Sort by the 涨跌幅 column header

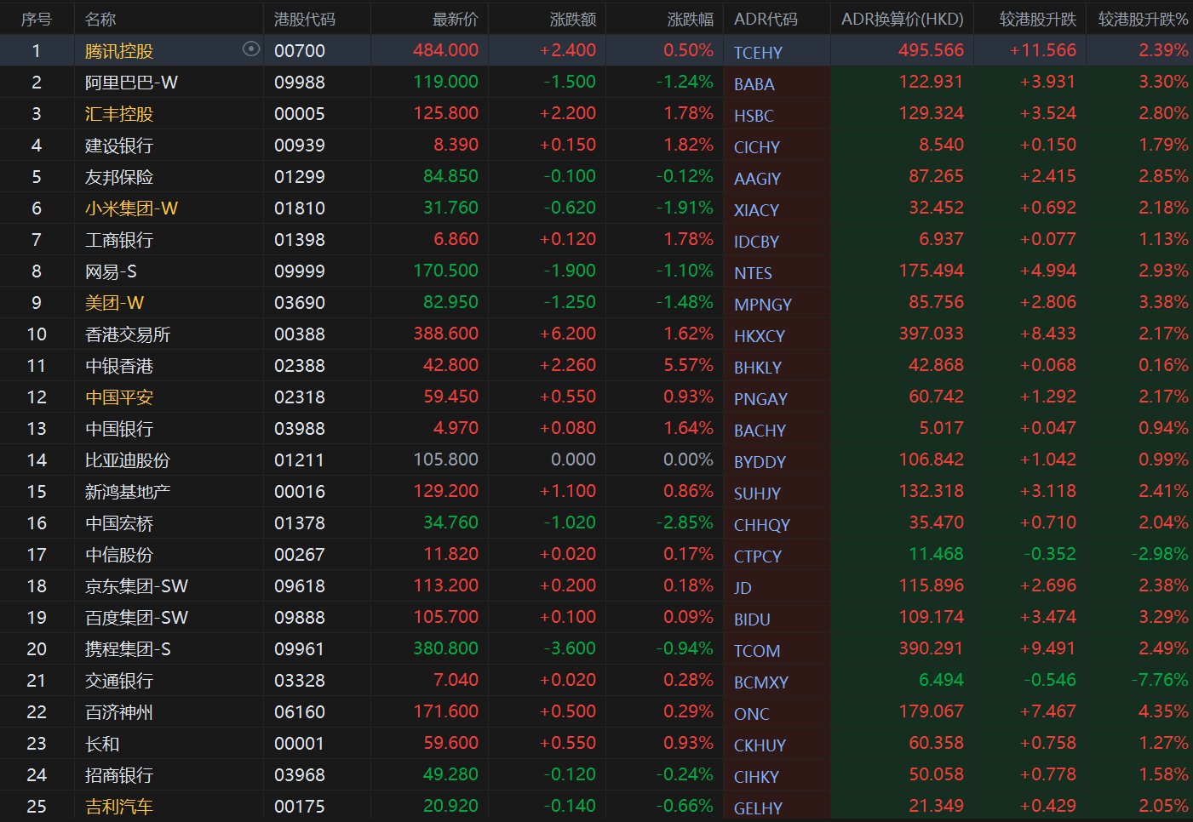(690, 19)
